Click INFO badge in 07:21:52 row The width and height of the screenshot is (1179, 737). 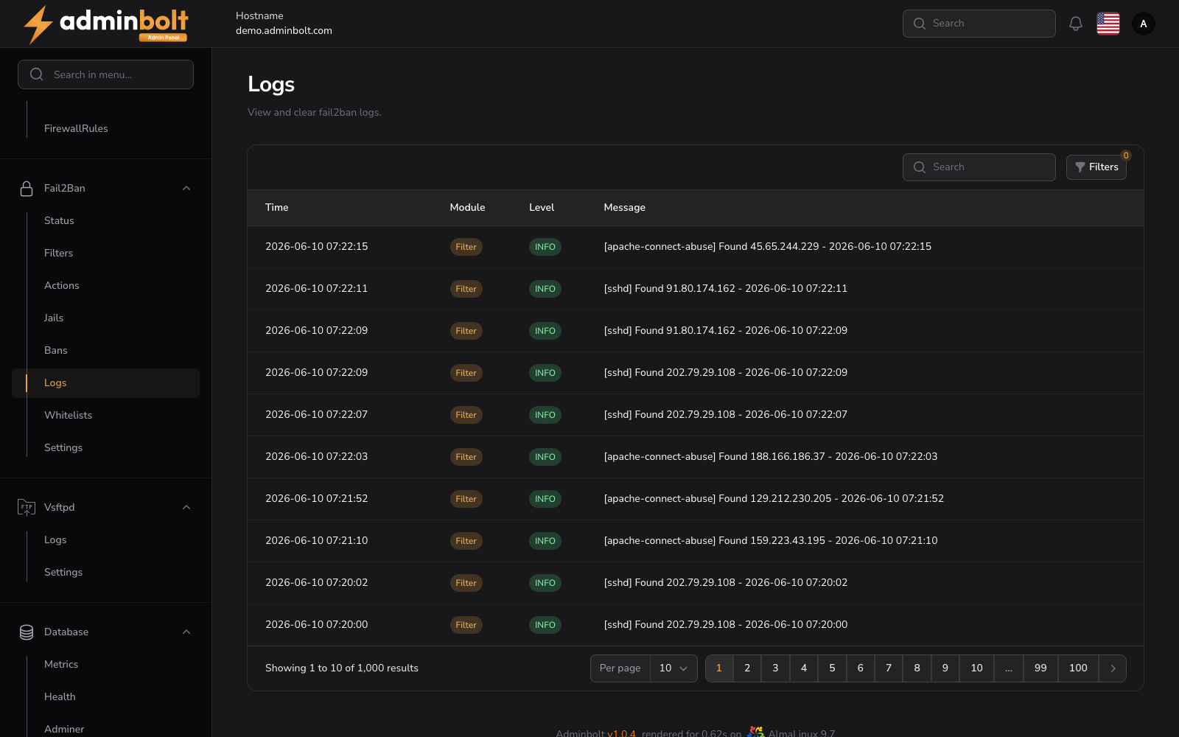pyautogui.click(x=545, y=499)
